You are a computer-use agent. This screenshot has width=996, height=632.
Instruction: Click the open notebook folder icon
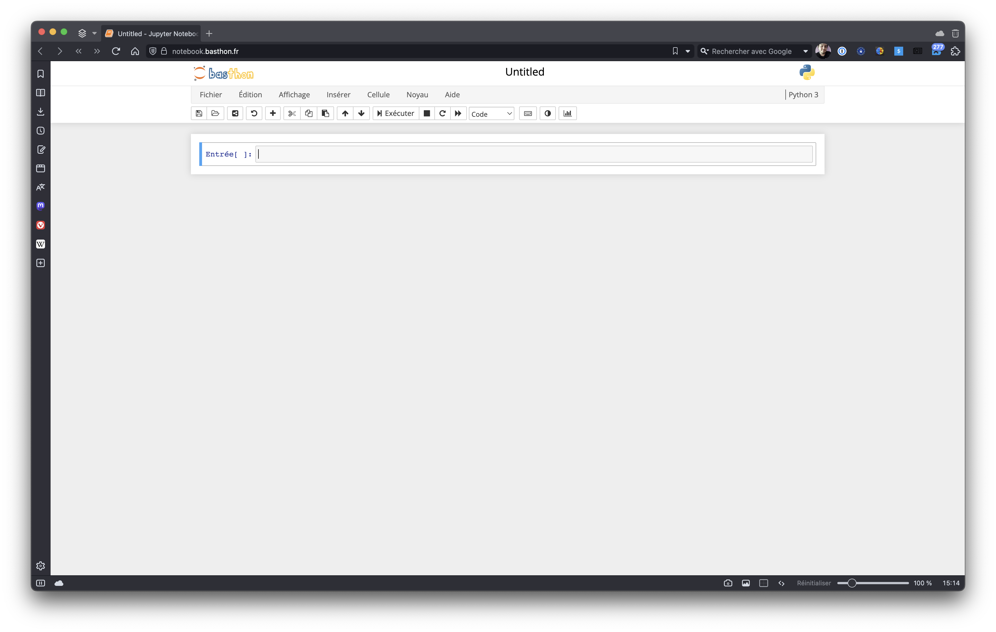tap(215, 113)
